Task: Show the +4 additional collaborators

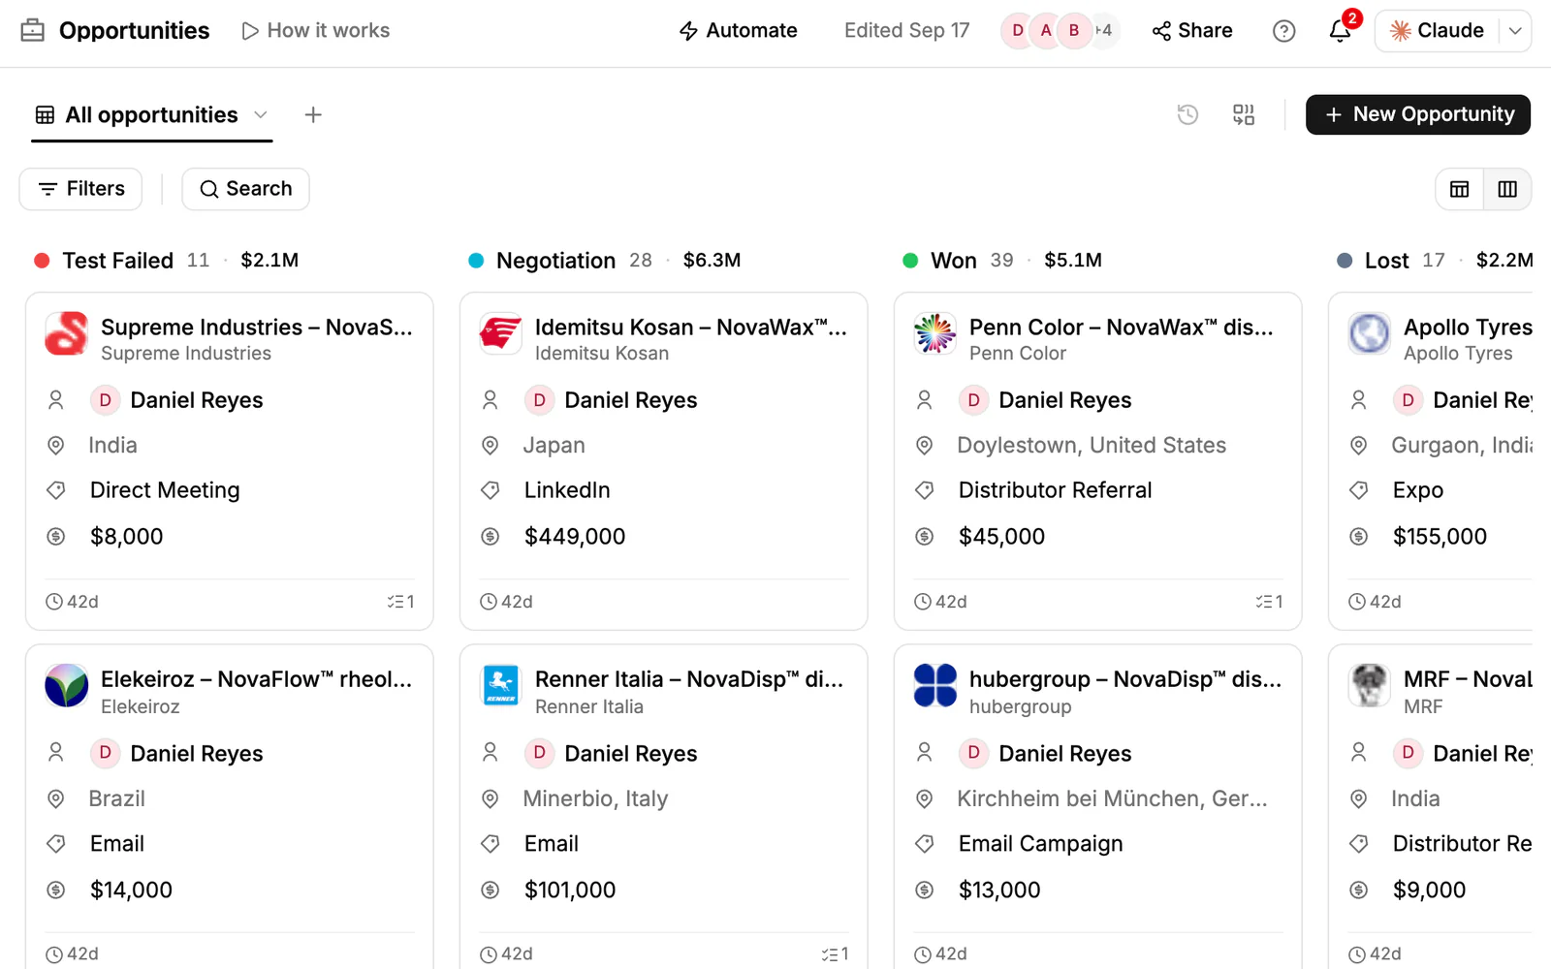Action: [x=1103, y=31]
